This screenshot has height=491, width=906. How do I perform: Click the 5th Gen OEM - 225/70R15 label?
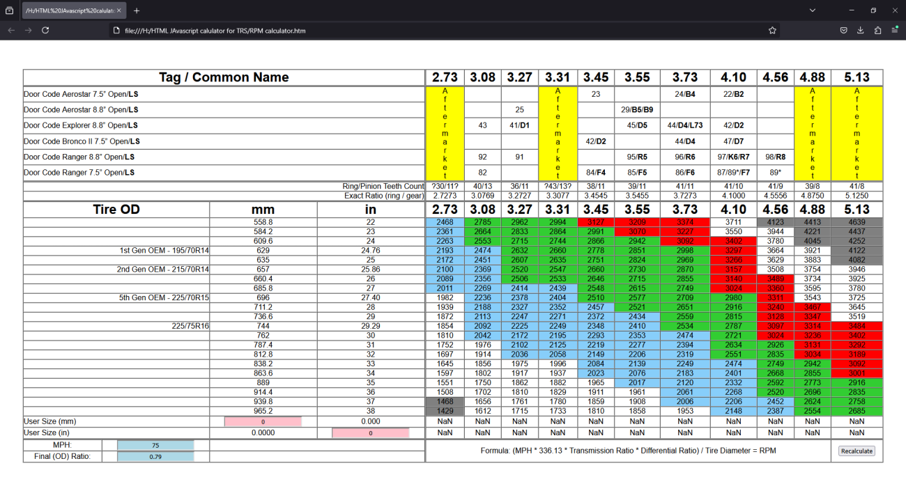point(164,297)
